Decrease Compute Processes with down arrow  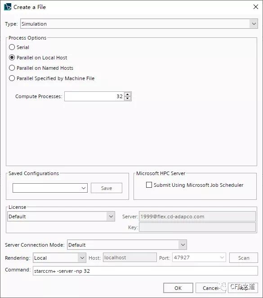[x=128, y=98]
